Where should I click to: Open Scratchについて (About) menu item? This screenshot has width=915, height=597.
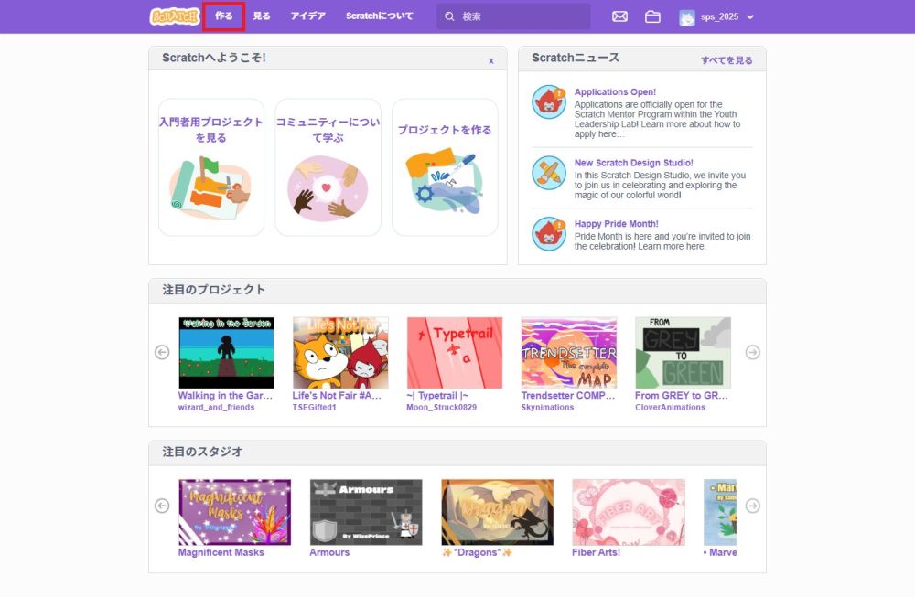point(380,16)
